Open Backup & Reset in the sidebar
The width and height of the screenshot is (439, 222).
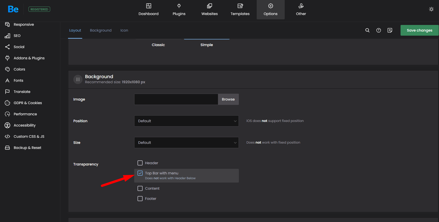pos(28,148)
